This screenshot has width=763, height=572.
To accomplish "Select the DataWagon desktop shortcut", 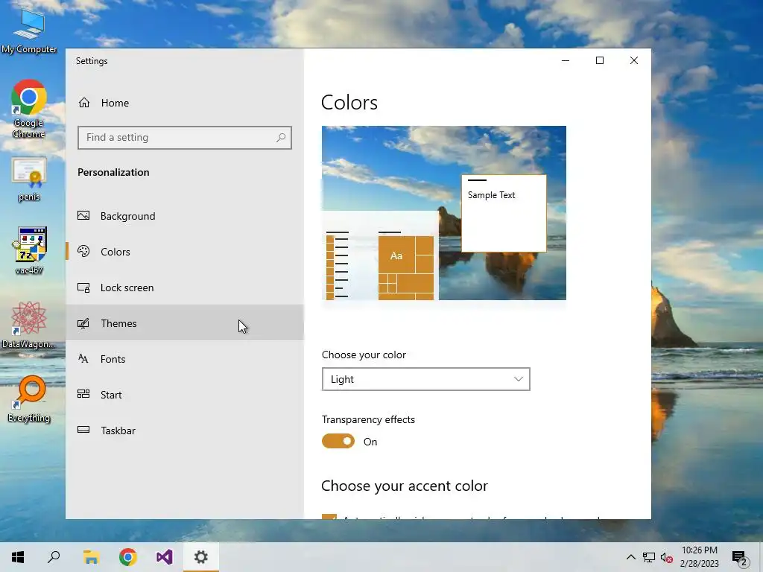I will point(29,325).
